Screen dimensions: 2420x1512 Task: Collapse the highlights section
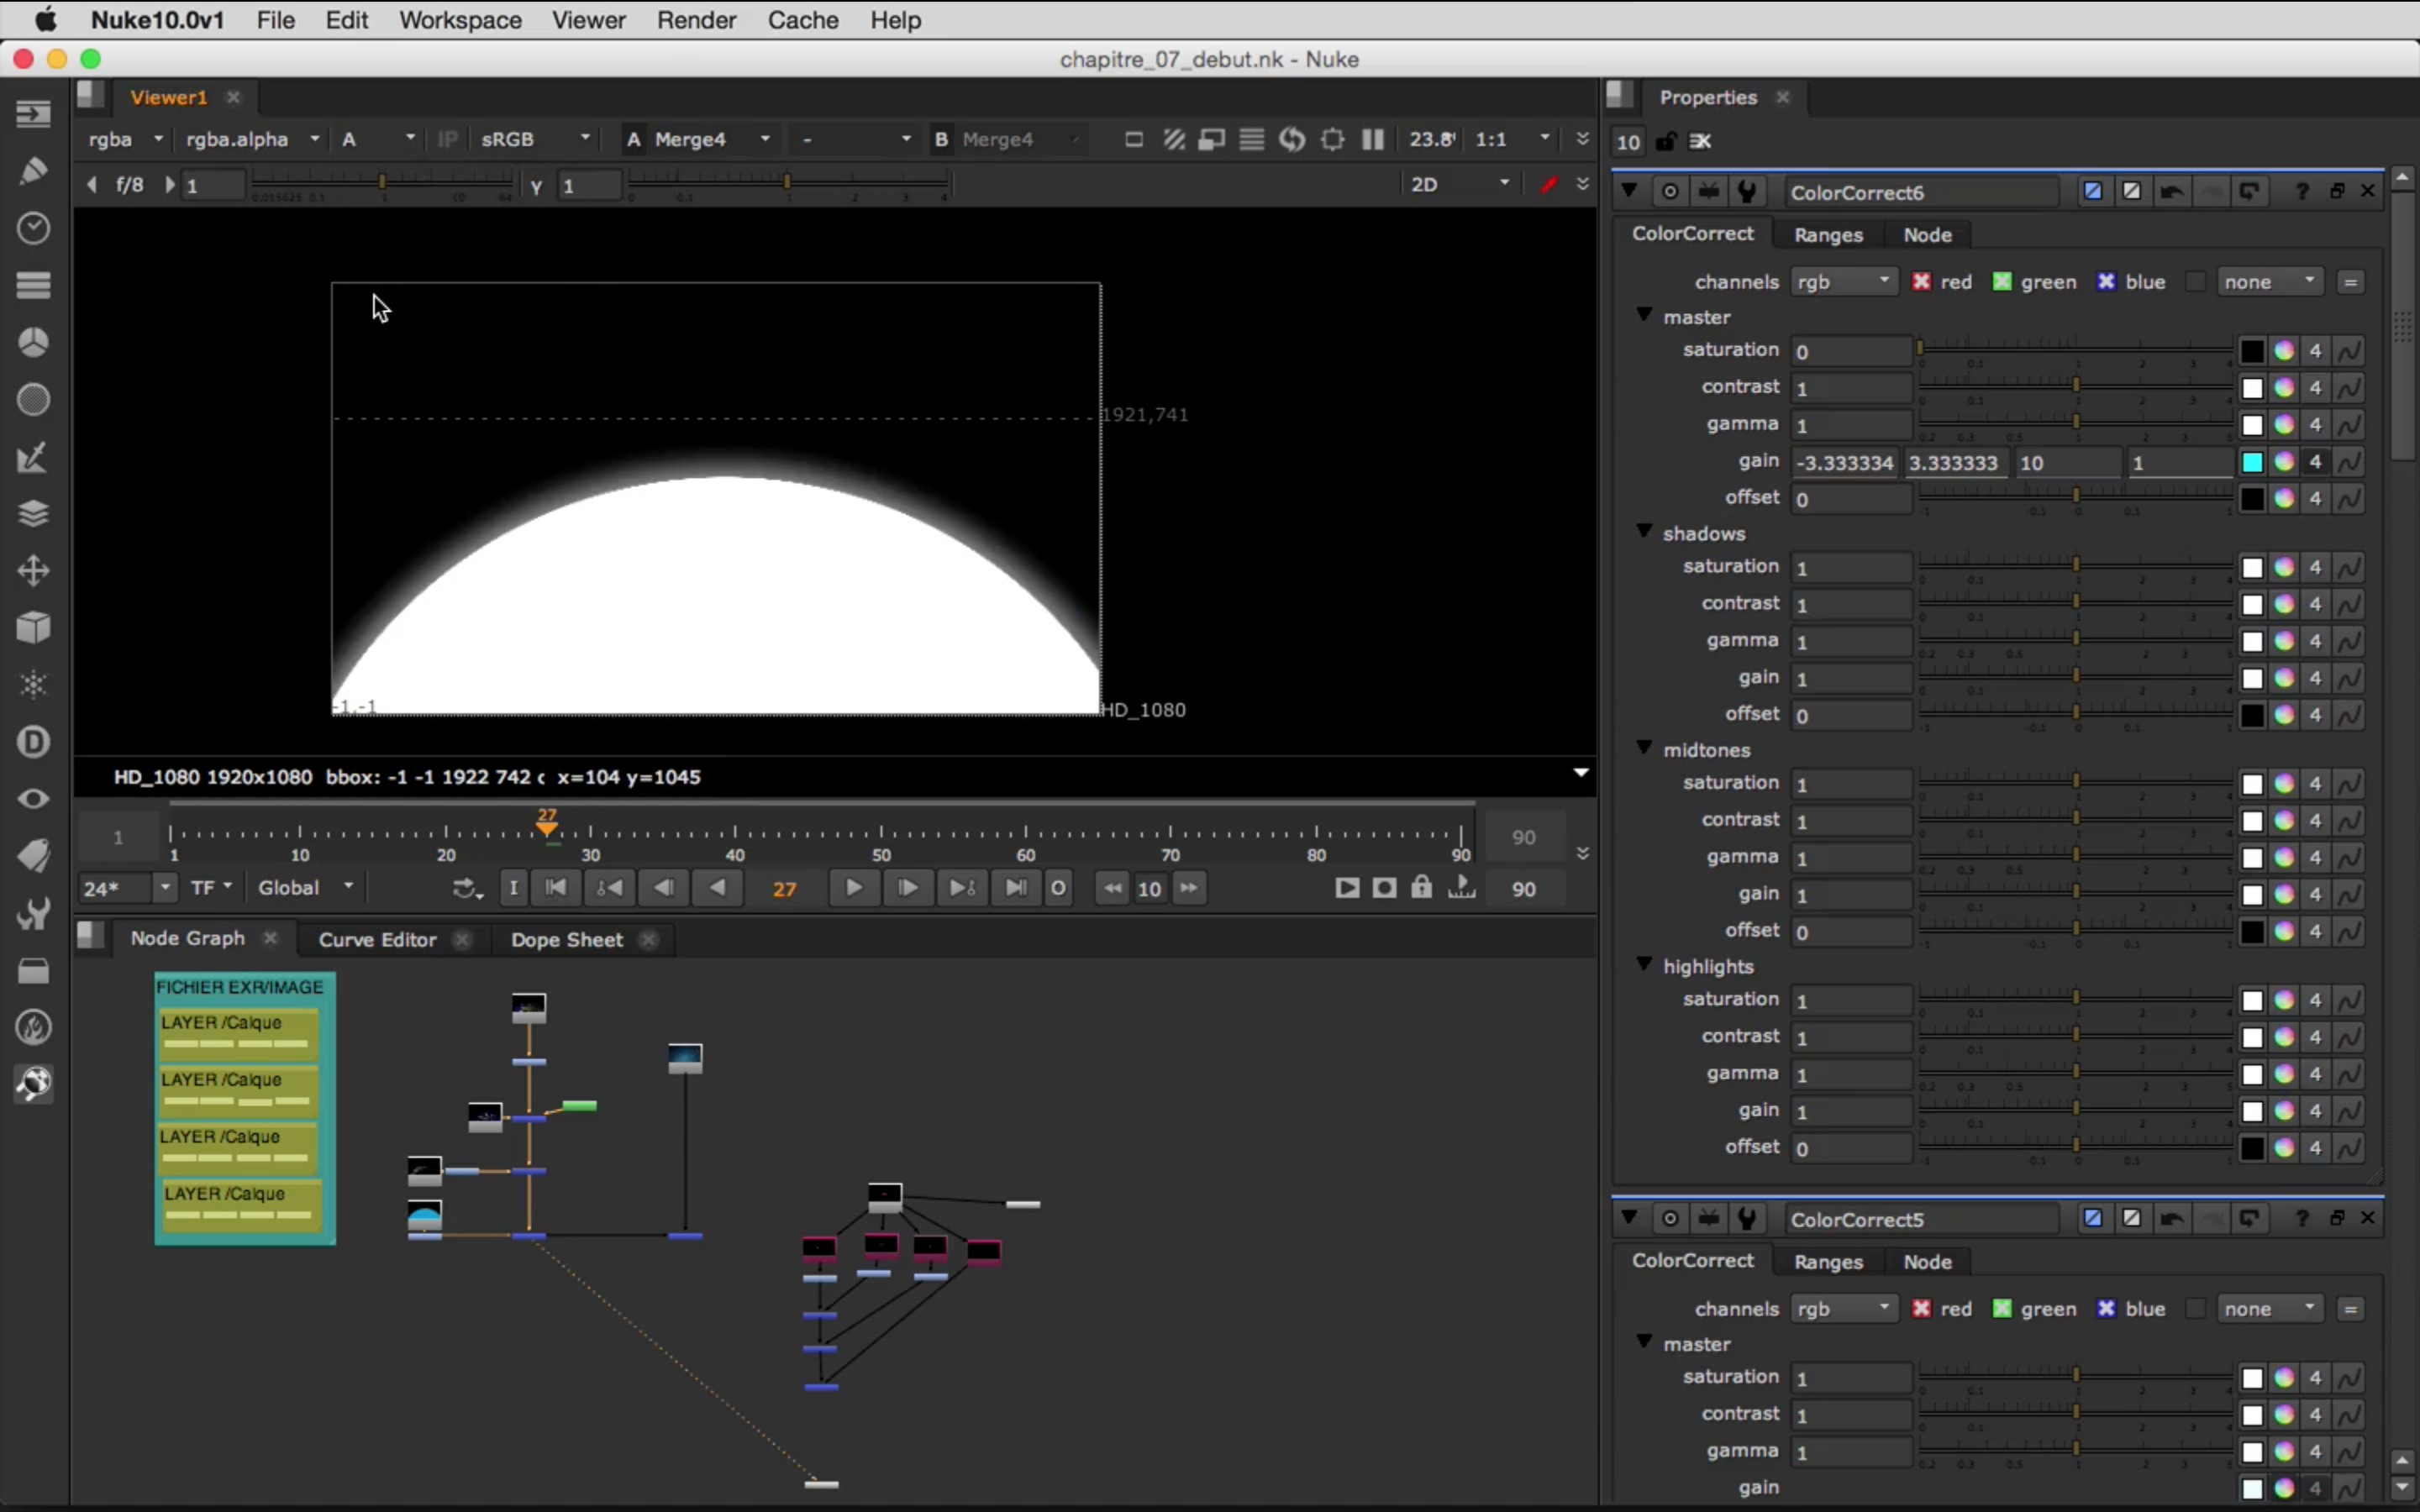pyautogui.click(x=1644, y=964)
